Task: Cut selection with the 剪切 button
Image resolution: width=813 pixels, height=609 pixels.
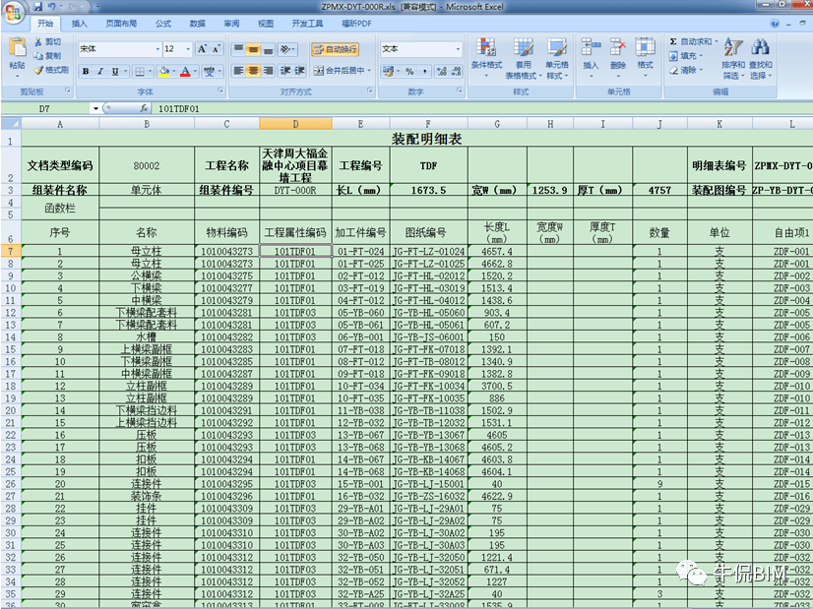Action: [x=47, y=42]
